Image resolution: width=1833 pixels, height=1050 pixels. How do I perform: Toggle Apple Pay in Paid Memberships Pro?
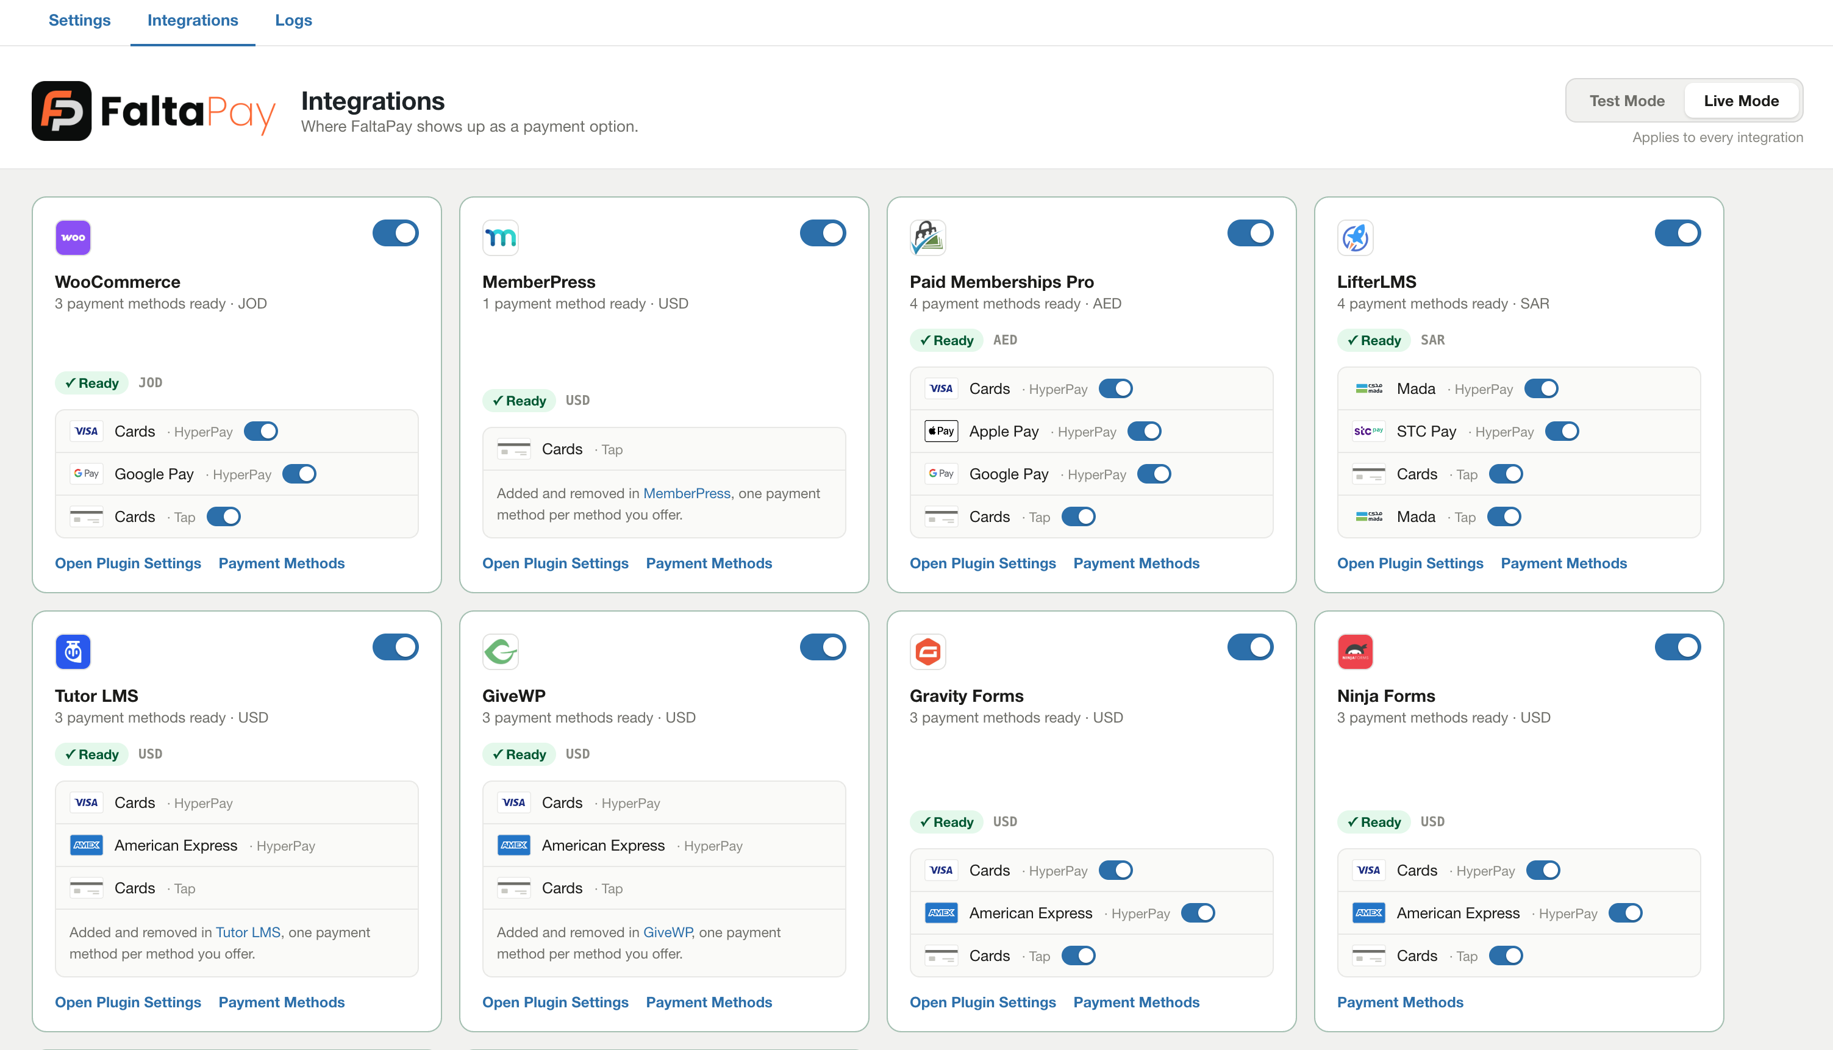coord(1145,431)
